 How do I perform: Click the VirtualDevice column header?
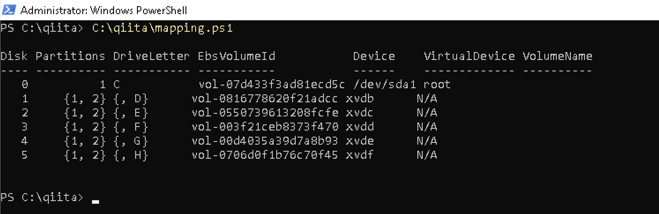469,56
